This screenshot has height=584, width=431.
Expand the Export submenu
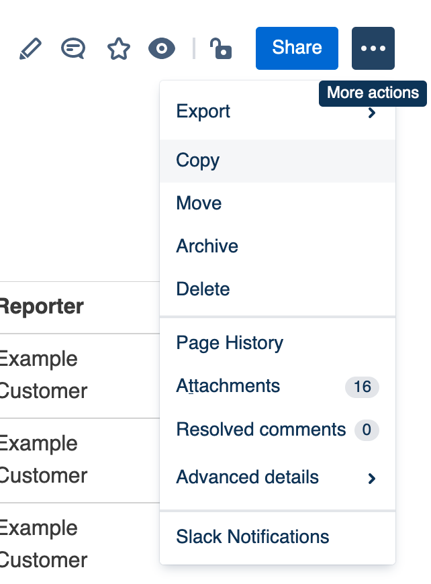point(277,111)
